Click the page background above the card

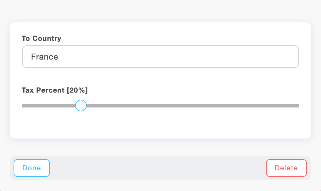160,10
